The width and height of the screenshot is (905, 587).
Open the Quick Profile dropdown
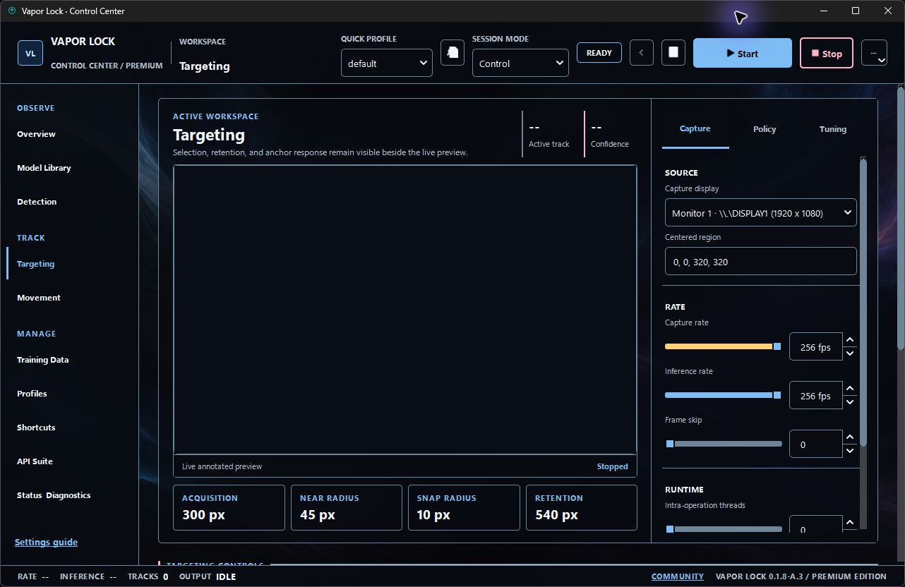click(387, 63)
